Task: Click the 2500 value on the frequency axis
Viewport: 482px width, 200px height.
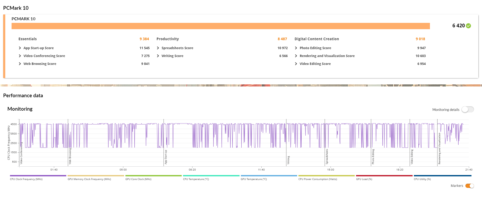Action: (x=14, y=143)
